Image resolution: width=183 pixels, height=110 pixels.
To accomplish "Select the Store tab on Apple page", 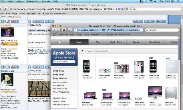I will click(79, 42).
